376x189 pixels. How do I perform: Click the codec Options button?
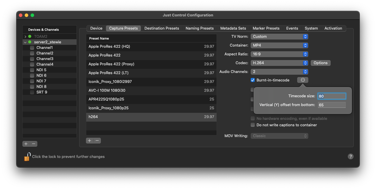[320, 63]
